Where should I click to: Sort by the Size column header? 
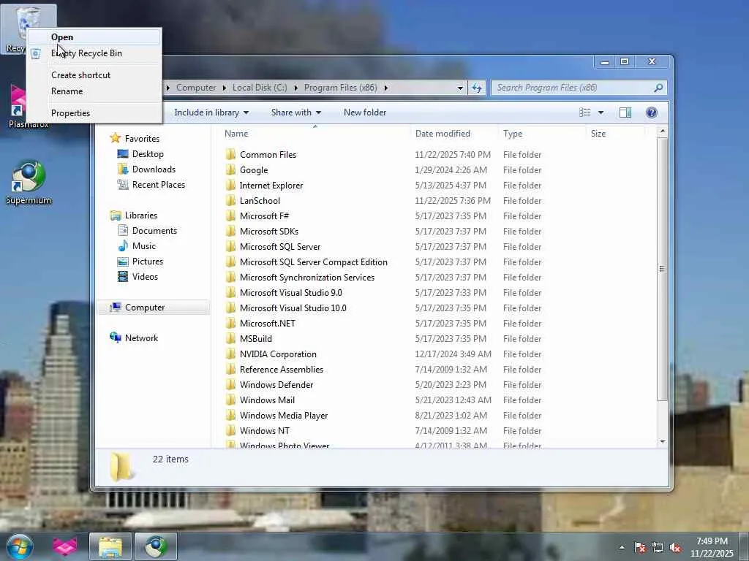616,134
